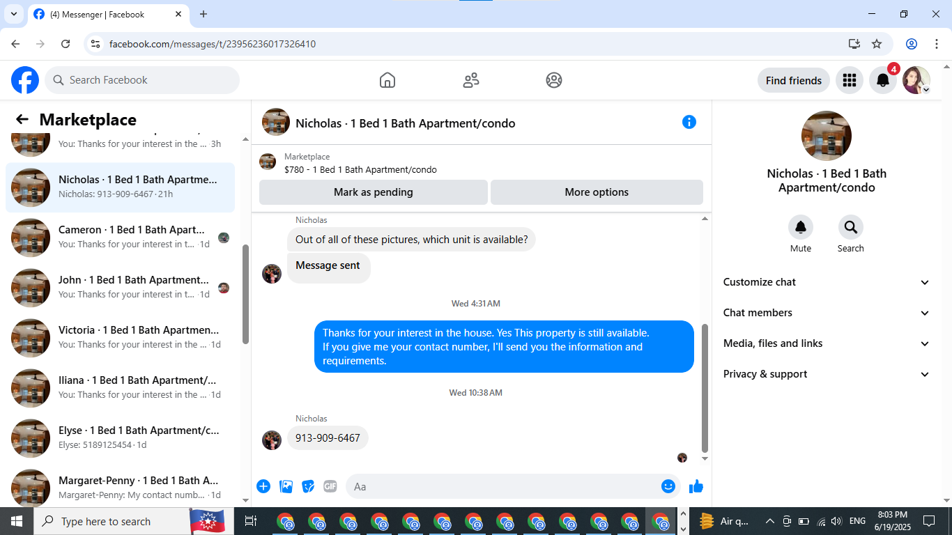Open the Groups icon in top navigation
952x535 pixels.
(x=554, y=80)
